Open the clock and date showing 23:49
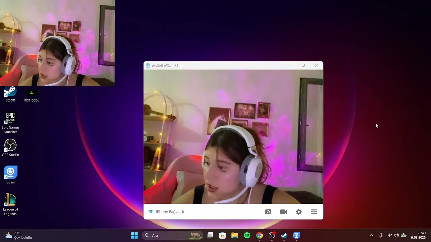 (x=418, y=235)
